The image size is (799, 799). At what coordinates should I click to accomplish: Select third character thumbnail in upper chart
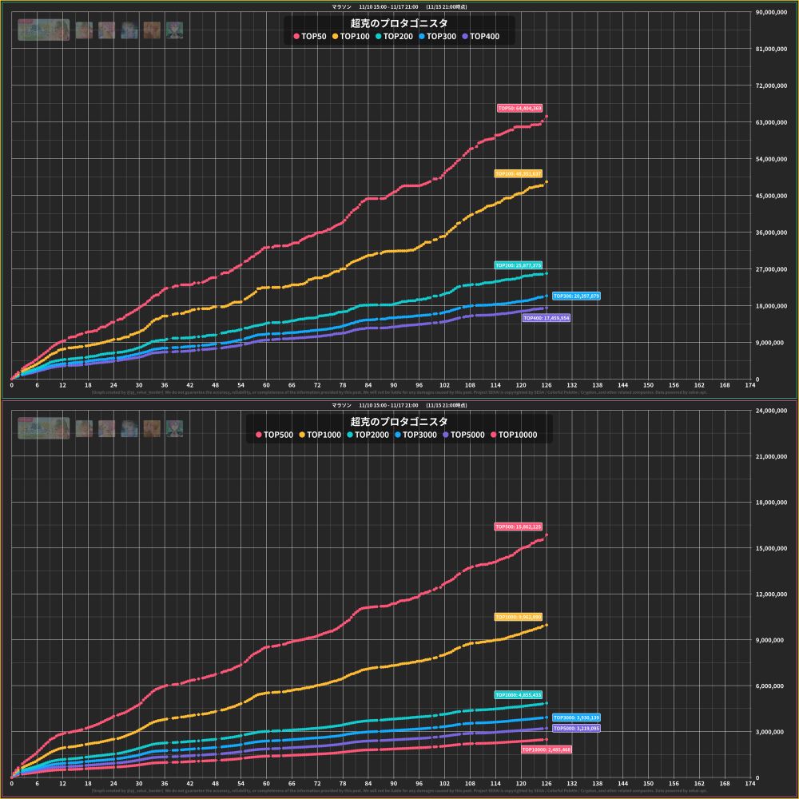(129, 30)
